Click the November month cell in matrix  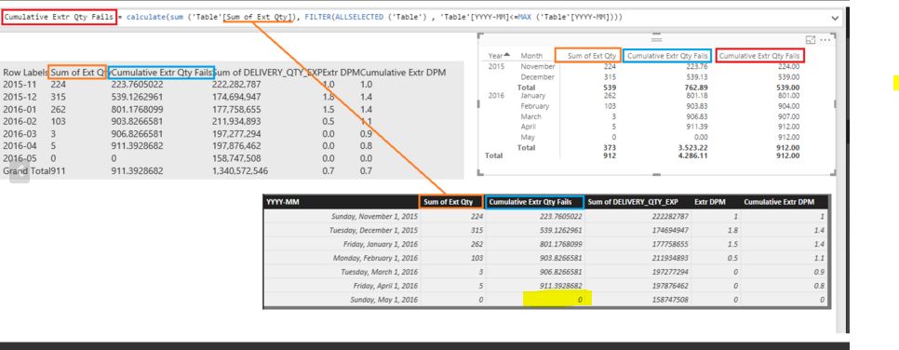pyautogui.click(x=537, y=67)
